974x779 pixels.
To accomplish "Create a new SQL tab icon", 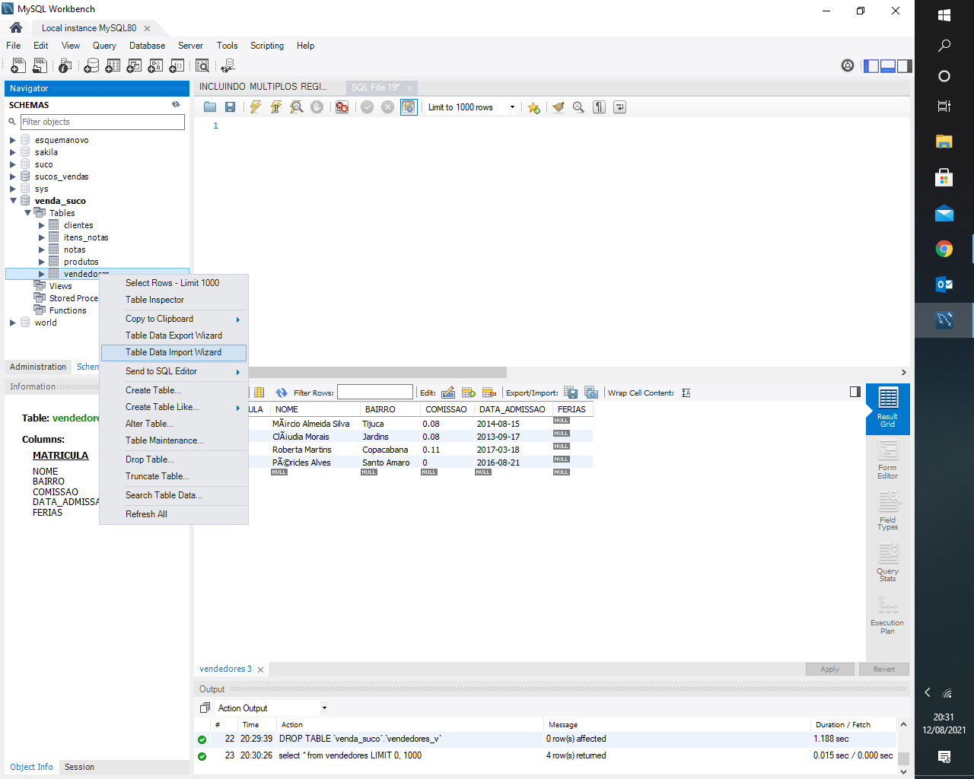I will point(18,66).
